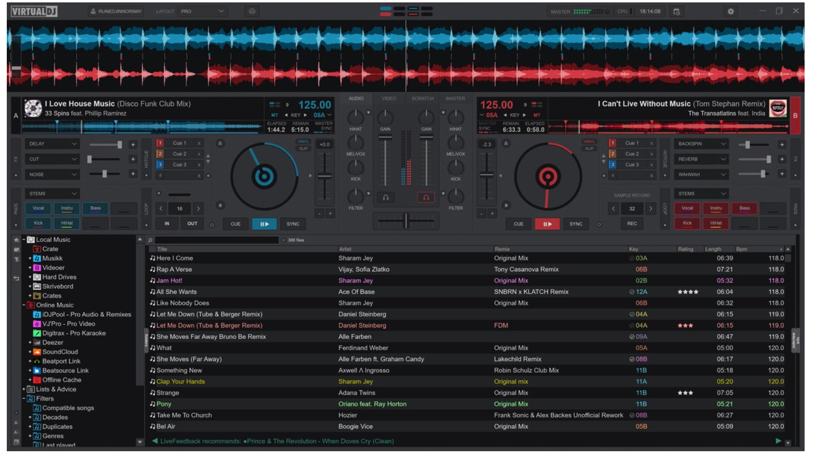Delete Cue 1 on deck A
Viewport: 813px width, 460px height.
[199, 143]
